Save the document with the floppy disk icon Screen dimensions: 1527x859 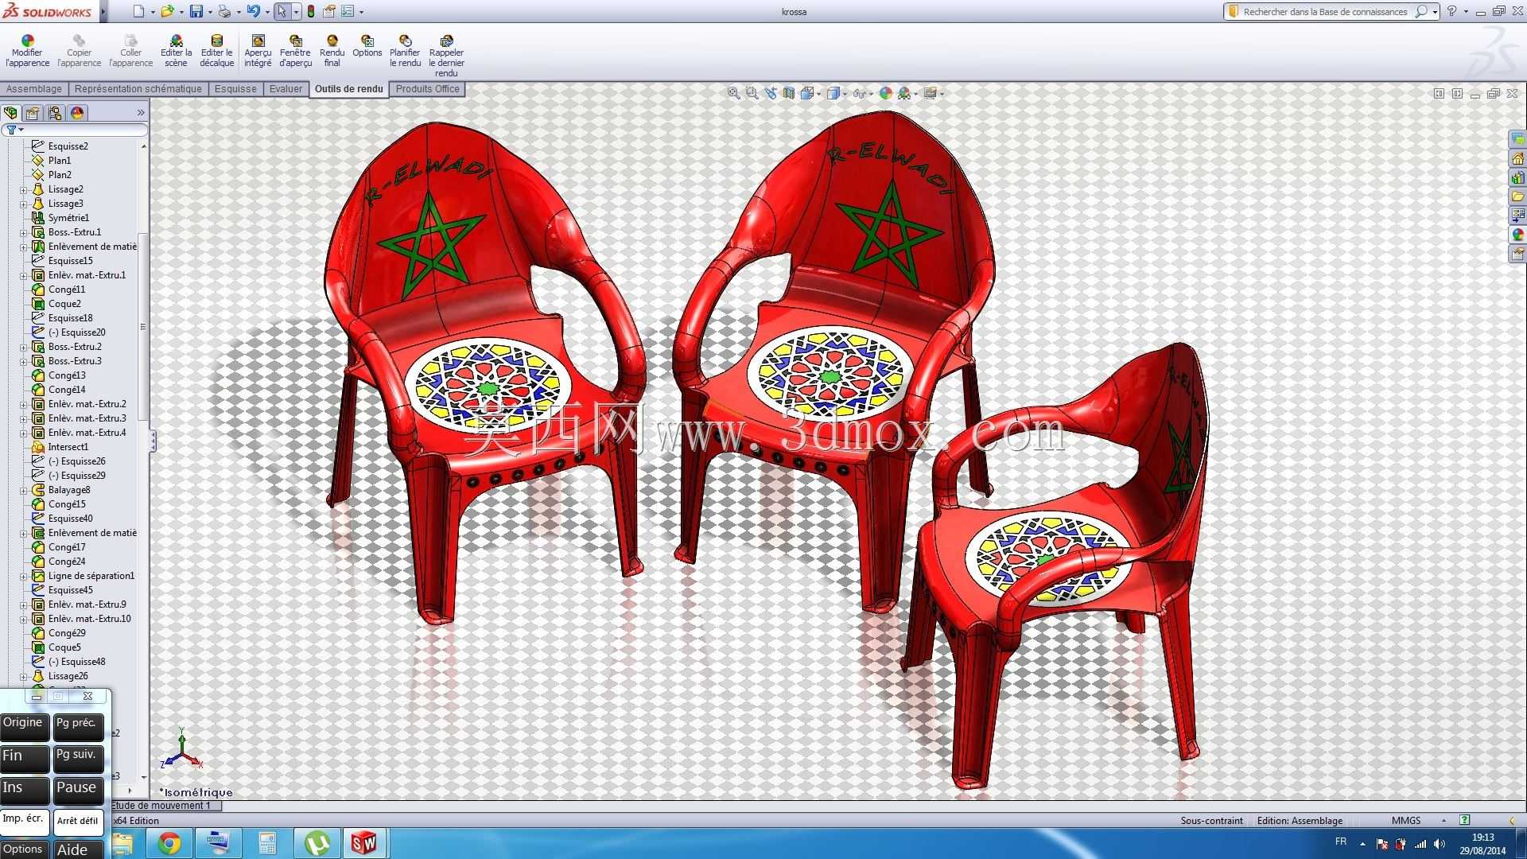click(196, 11)
